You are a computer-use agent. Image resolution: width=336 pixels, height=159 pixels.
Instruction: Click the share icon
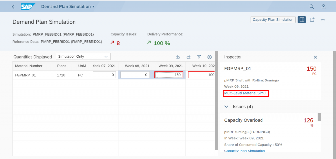(x=312, y=19)
